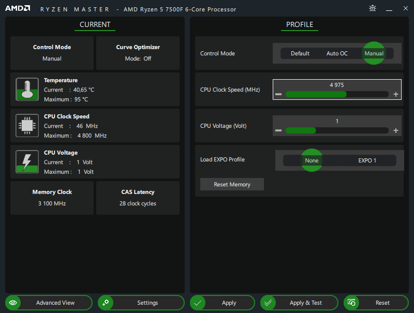Click the double checkmark icon on Apply & Test
414x313 pixels.
[268, 303]
